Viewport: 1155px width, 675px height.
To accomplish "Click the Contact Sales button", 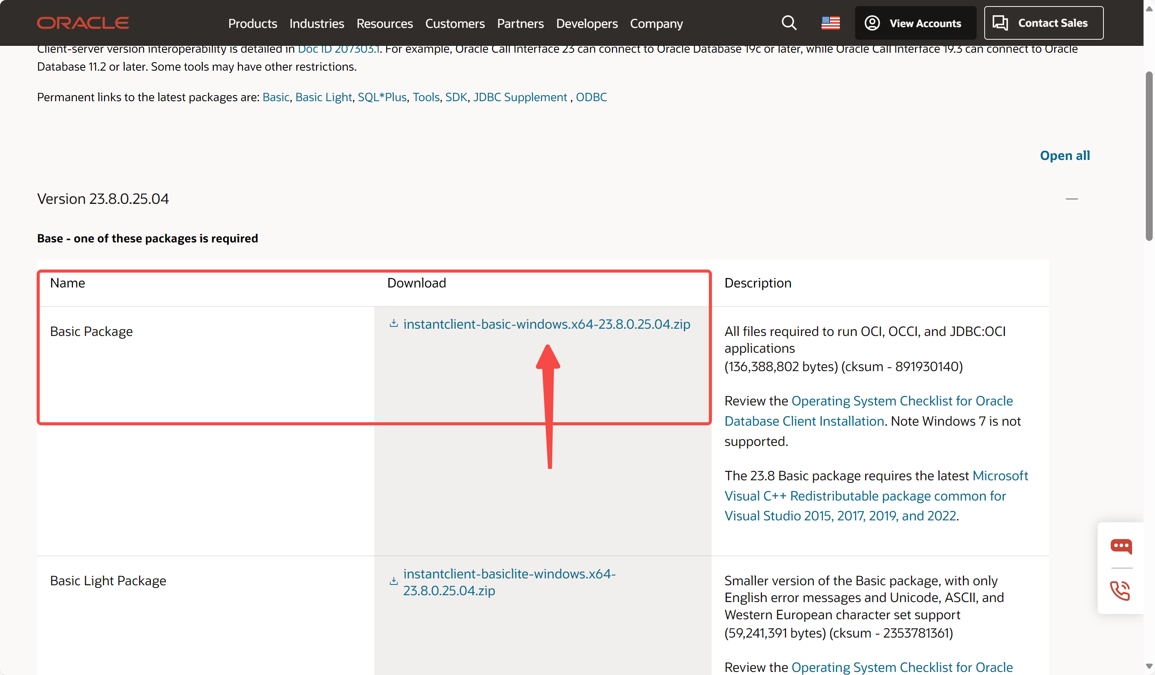I will [x=1043, y=23].
